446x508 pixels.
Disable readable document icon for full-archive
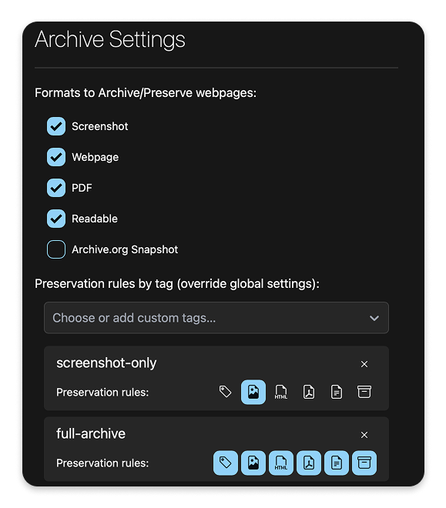(x=337, y=463)
